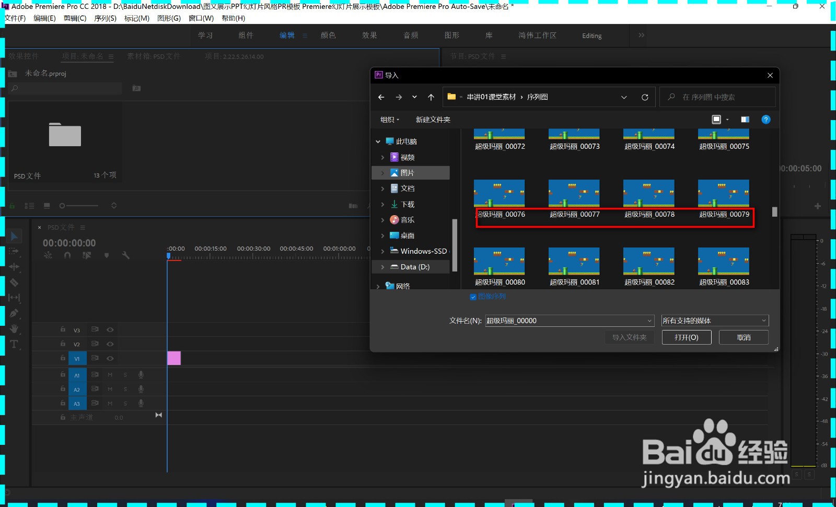Click project panel sort icons button

[114, 206]
